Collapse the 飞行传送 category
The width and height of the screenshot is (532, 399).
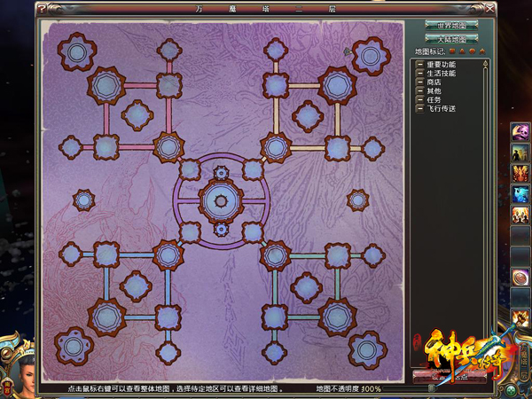point(420,108)
